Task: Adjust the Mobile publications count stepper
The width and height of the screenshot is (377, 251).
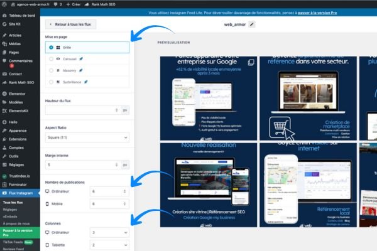Action: pyautogui.click(x=124, y=204)
